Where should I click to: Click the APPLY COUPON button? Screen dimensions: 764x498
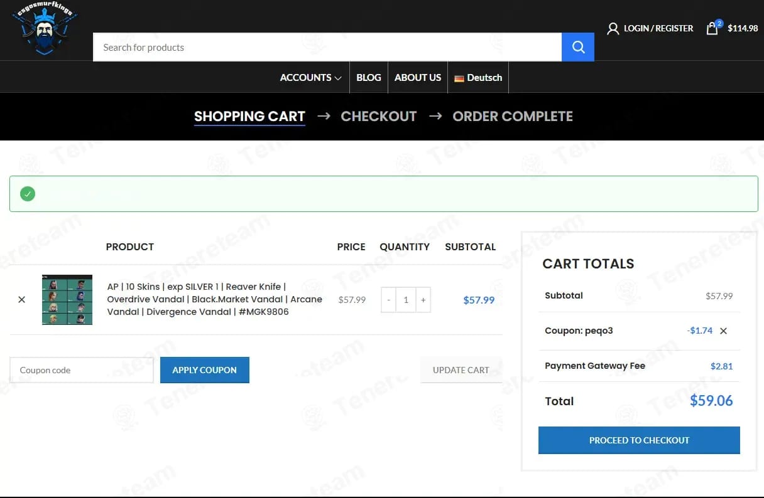pyautogui.click(x=205, y=370)
